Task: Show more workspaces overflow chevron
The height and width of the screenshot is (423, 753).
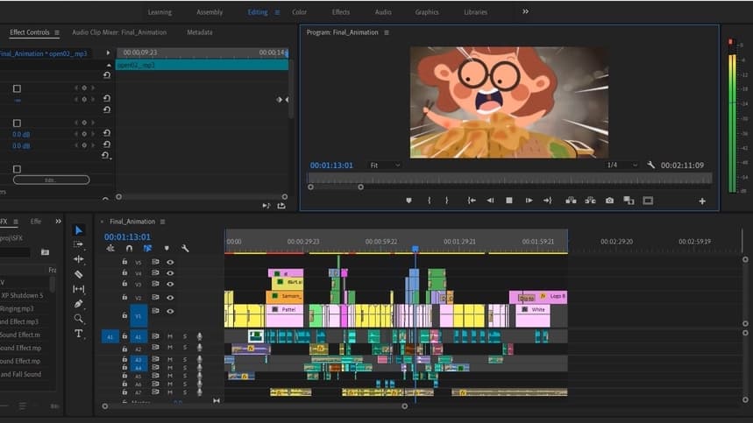Action: tap(525, 11)
